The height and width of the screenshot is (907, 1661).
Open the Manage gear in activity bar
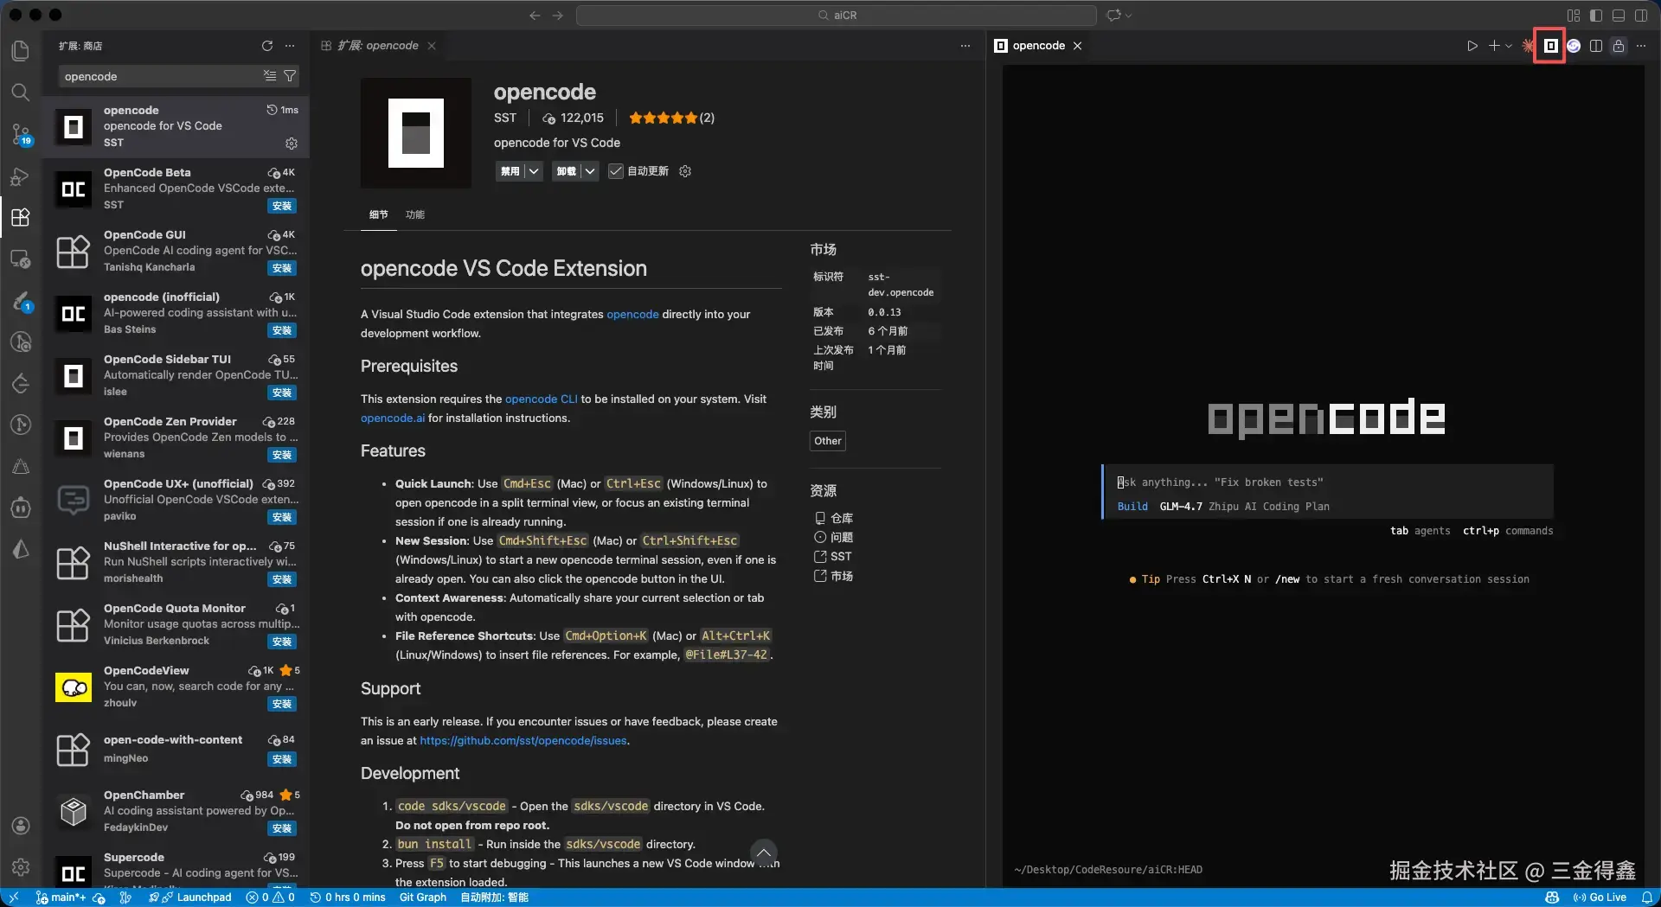coord(21,866)
